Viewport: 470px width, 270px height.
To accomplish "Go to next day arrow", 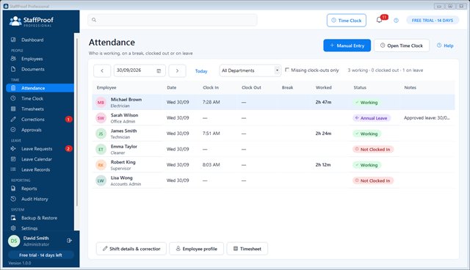I will pos(177,70).
